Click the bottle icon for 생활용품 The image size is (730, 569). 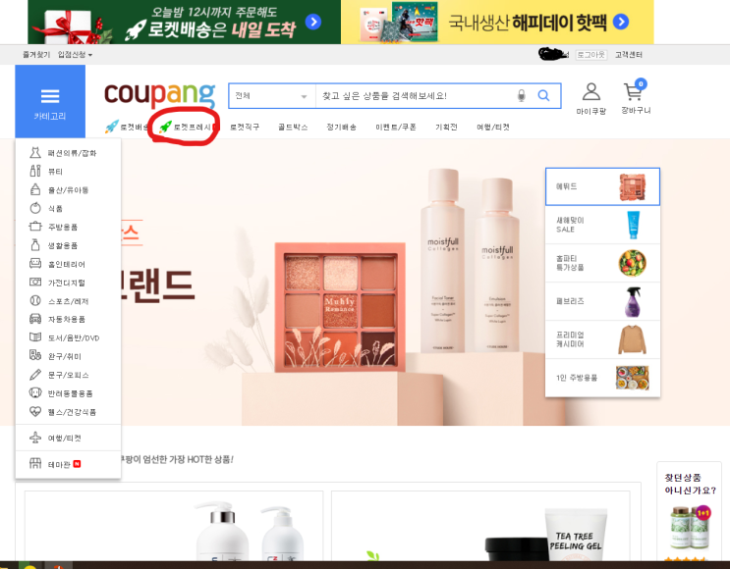[35, 245]
